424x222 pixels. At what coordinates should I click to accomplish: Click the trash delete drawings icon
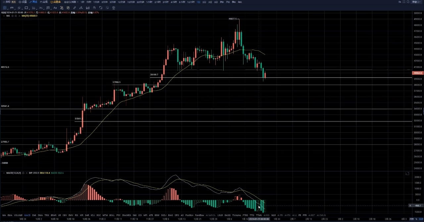coord(114,8)
